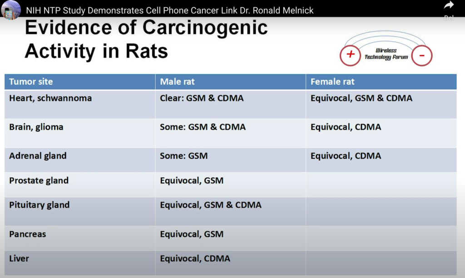Click the Prostate gland row label
Screen dimensions: 465x278
click(39, 180)
